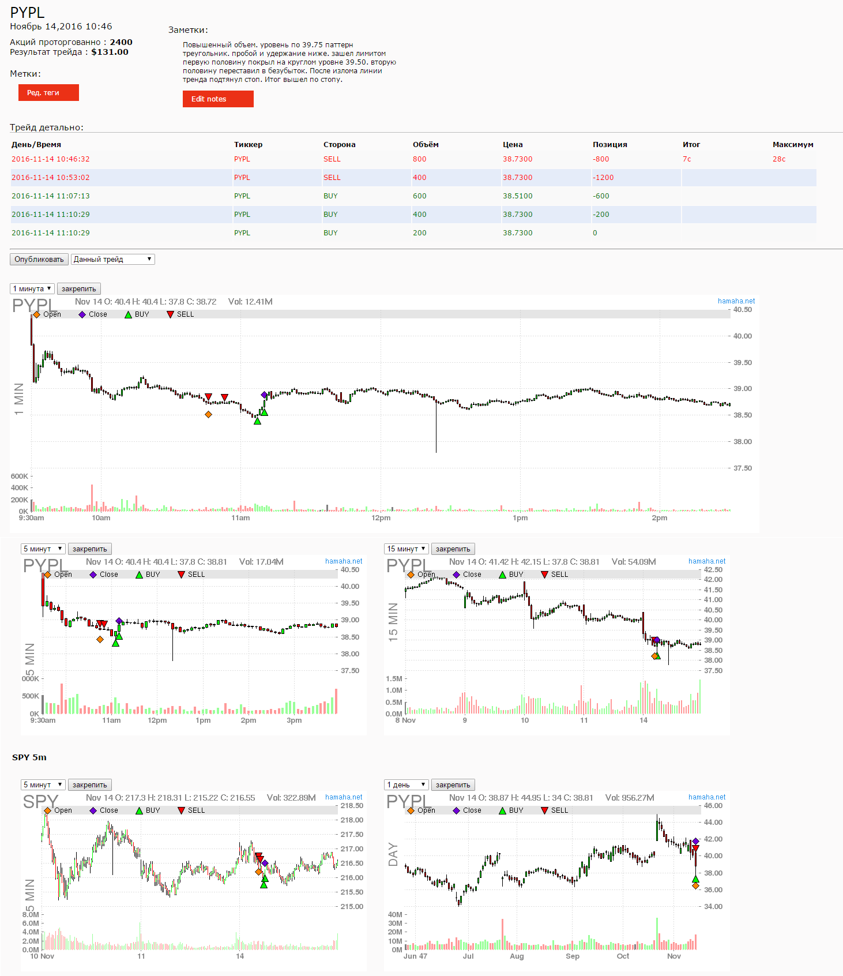843x976 pixels.
Task: Click Open legend icon on 15-minute chart
Action: 411,575
